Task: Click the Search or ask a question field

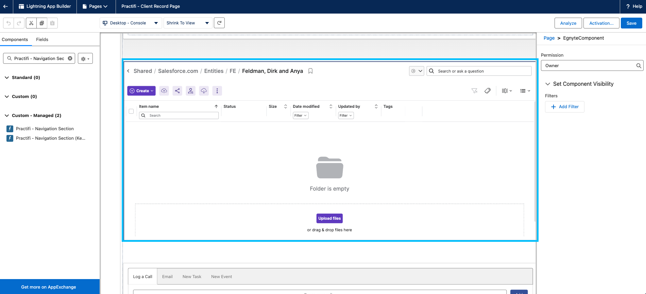Action: tap(479, 71)
